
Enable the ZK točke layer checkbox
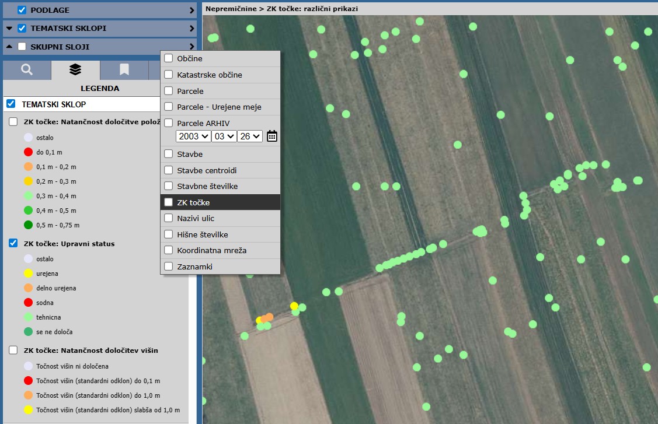pos(169,202)
